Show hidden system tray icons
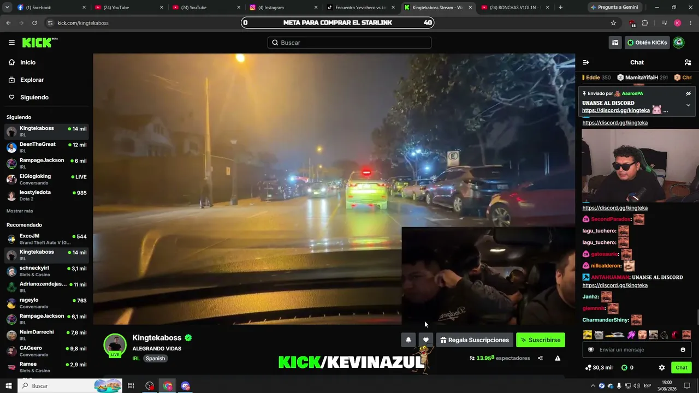 click(x=593, y=386)
